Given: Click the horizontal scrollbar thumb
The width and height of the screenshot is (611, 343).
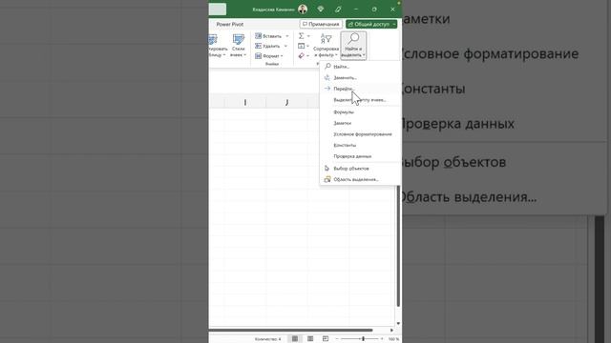Looking at the screenshot, I should [290, 331].
